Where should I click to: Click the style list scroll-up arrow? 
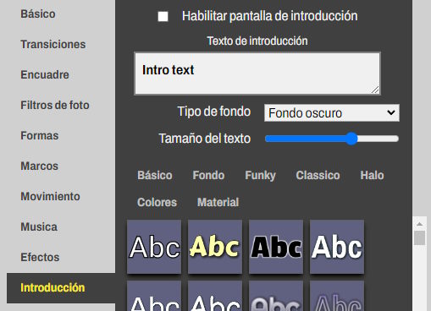(419, 224)
